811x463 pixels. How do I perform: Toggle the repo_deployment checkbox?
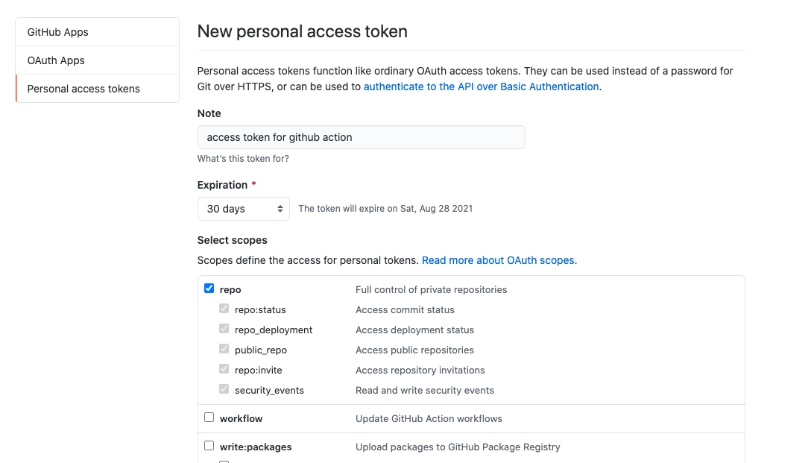coord(224,329)
